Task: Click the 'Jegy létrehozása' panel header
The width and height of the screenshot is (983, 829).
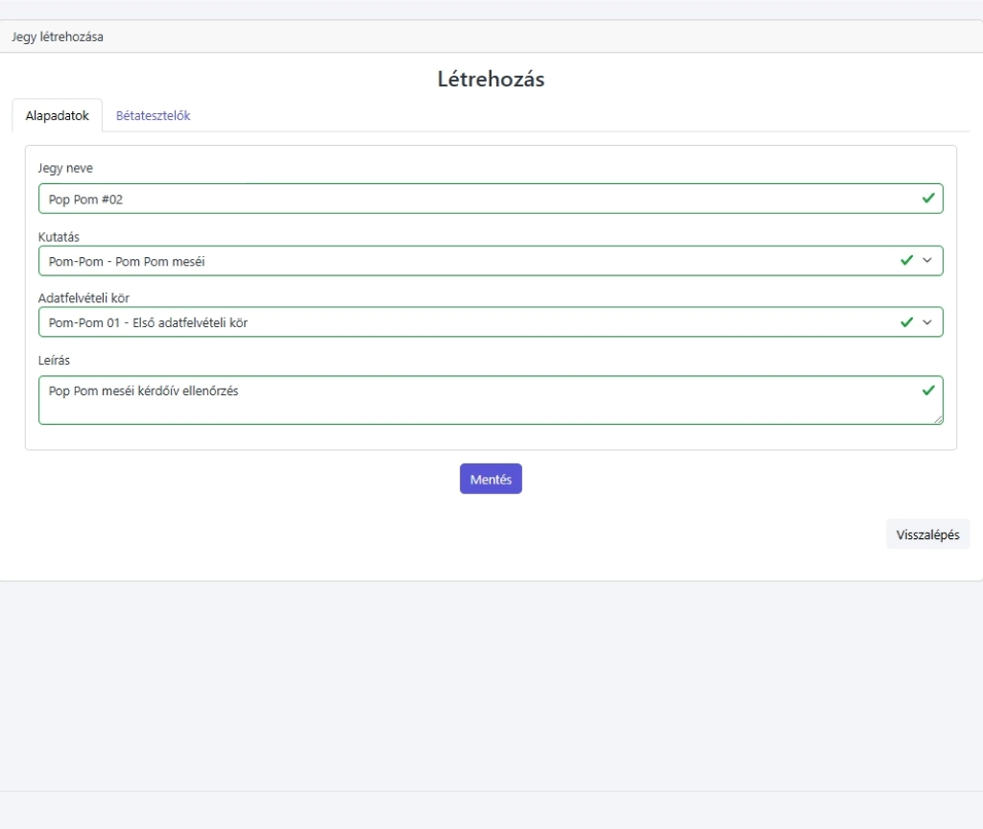Action: tap(58, 37)
